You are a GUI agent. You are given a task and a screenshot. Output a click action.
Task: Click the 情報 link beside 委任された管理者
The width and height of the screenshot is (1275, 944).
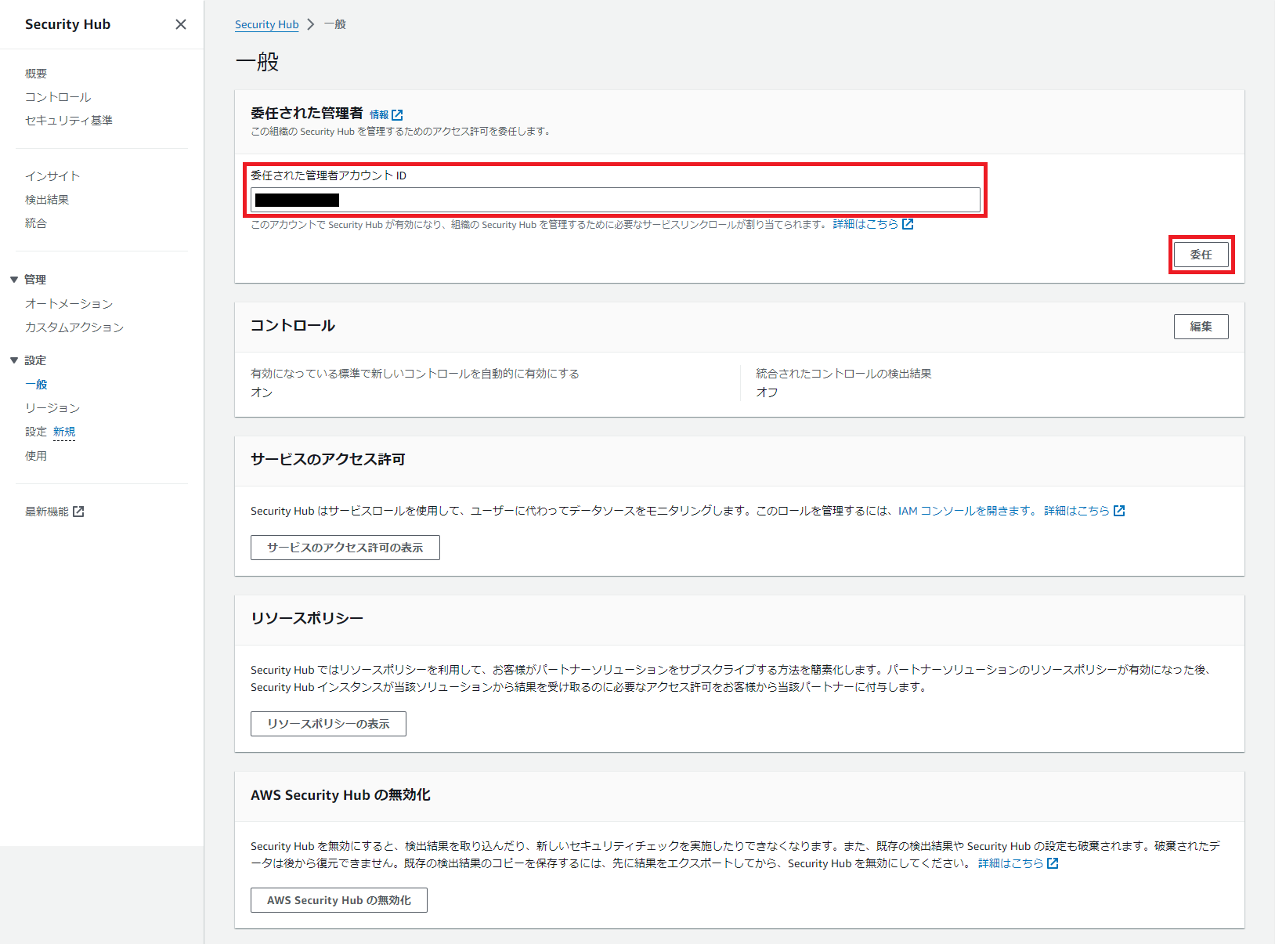(x=379, y=115)
